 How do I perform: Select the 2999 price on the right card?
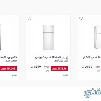89,67
